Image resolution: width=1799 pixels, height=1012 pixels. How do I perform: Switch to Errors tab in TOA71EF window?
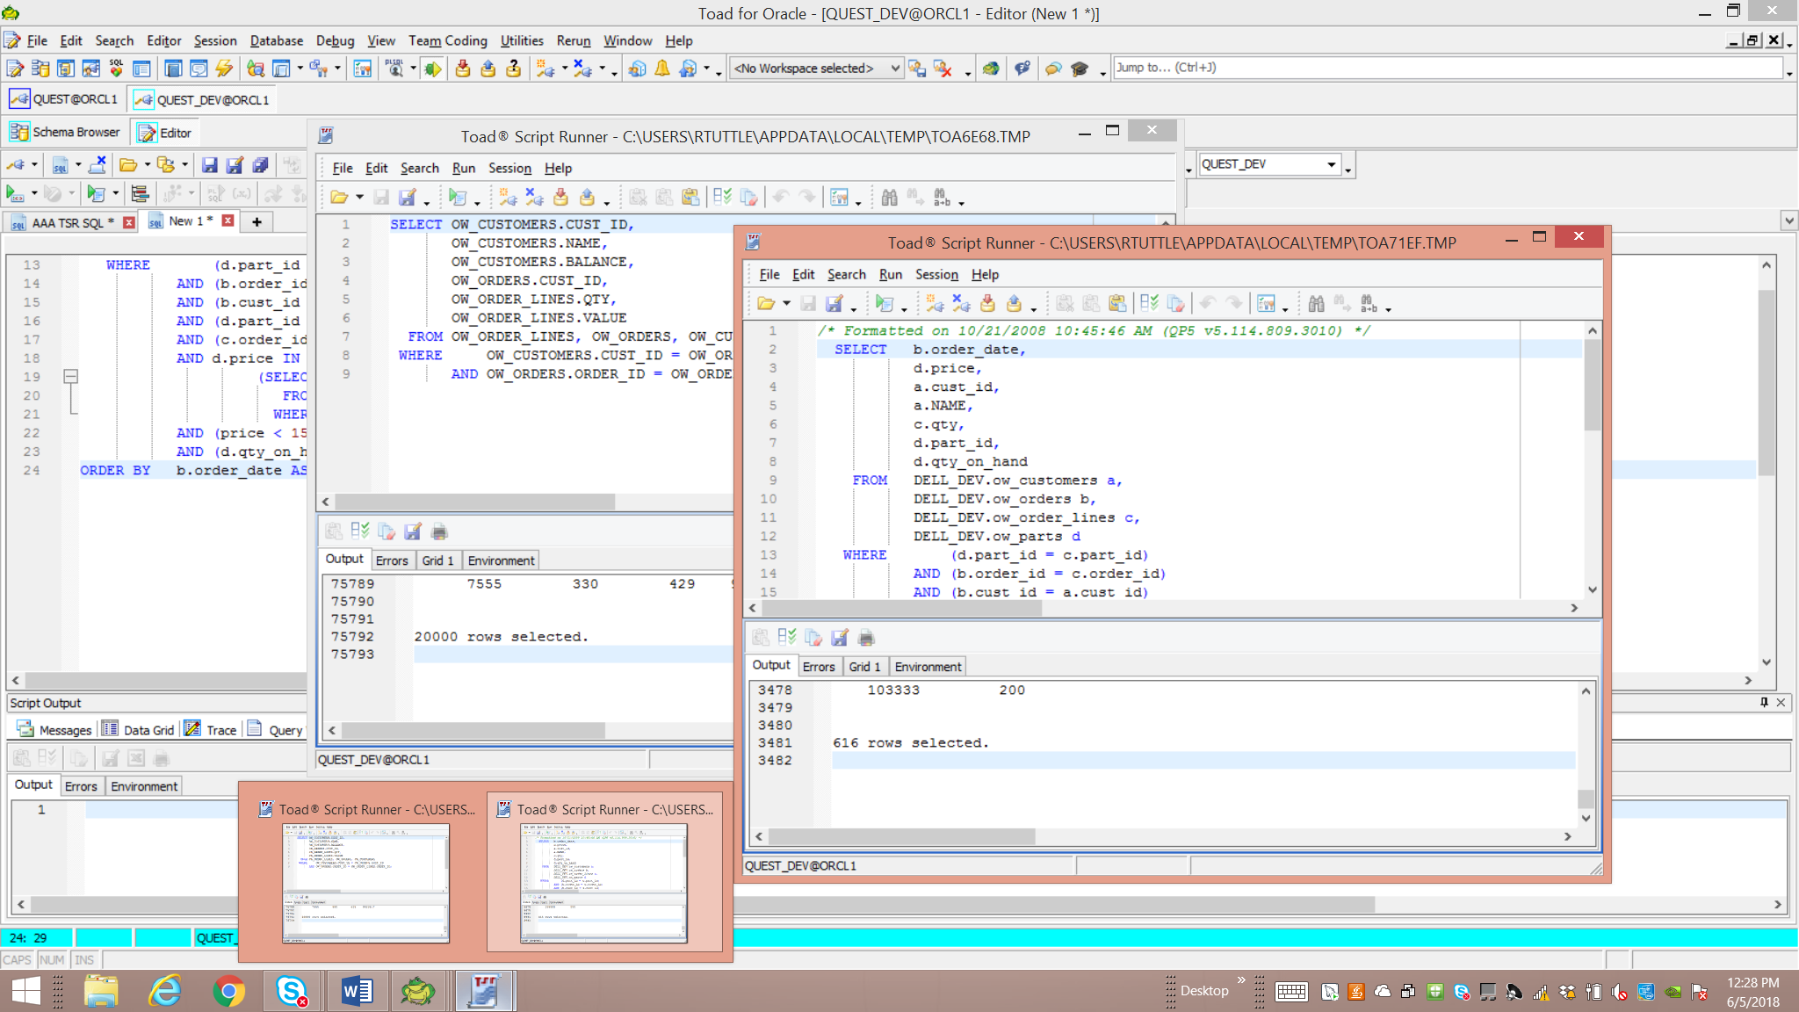819,667
